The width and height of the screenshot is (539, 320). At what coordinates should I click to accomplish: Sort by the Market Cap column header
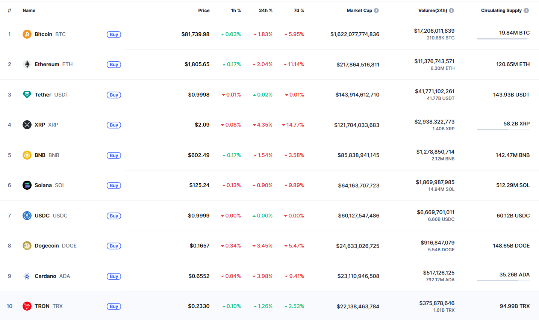tap(359, 11)
